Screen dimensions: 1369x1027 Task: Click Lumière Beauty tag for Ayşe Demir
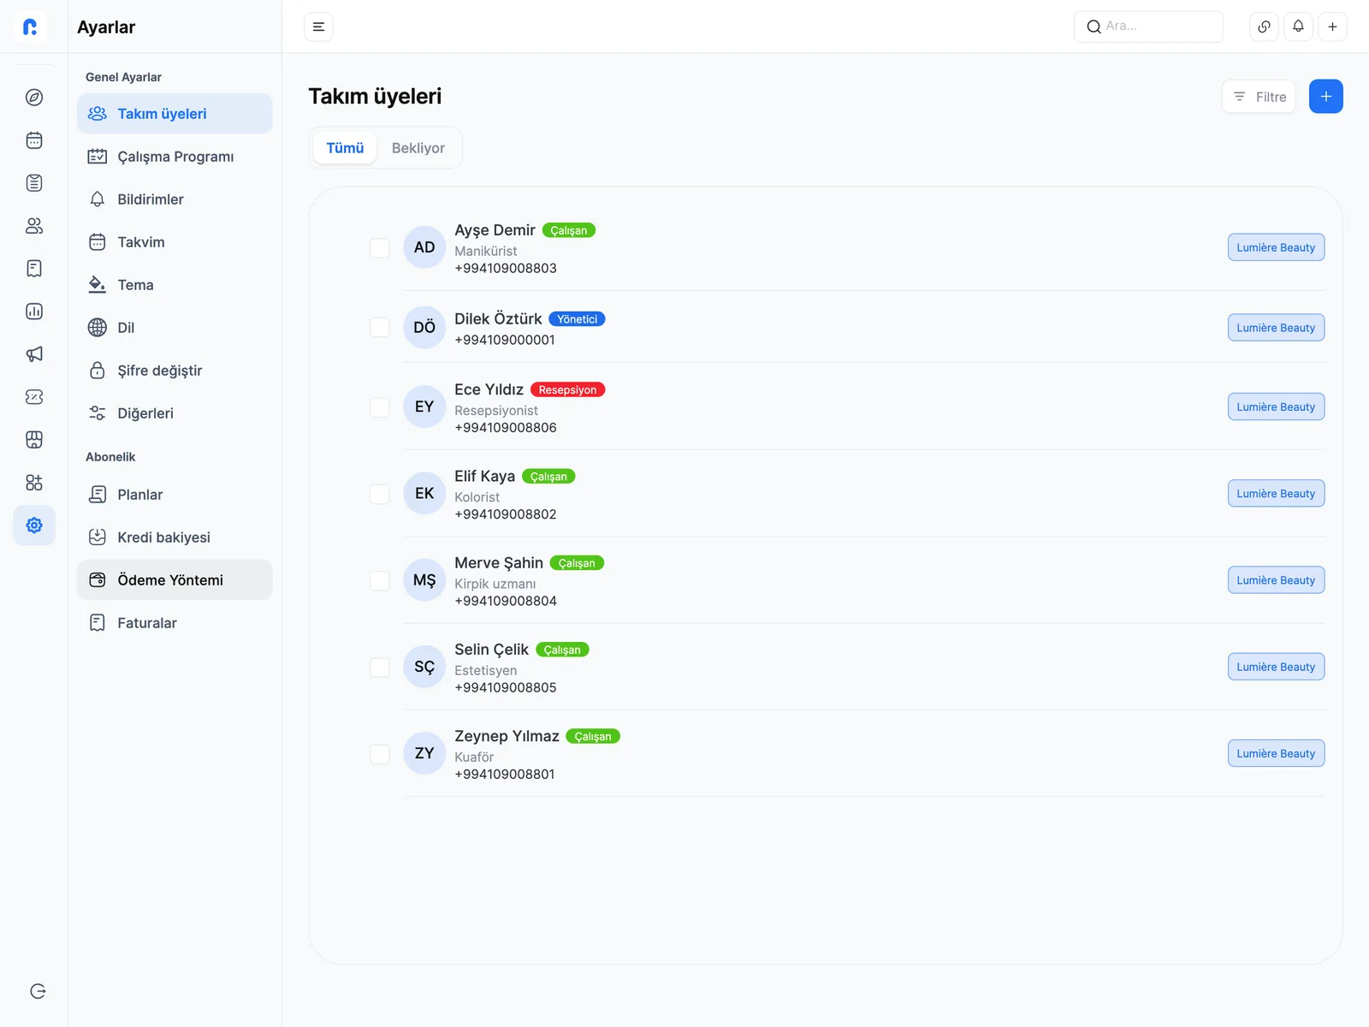pyautogui.click(x=1276, y=247)
